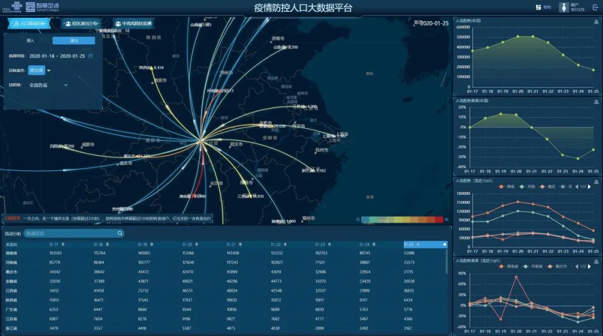Click the logout icon in top-right corner
The image size is (603, 336).
(x=595, y=7)
